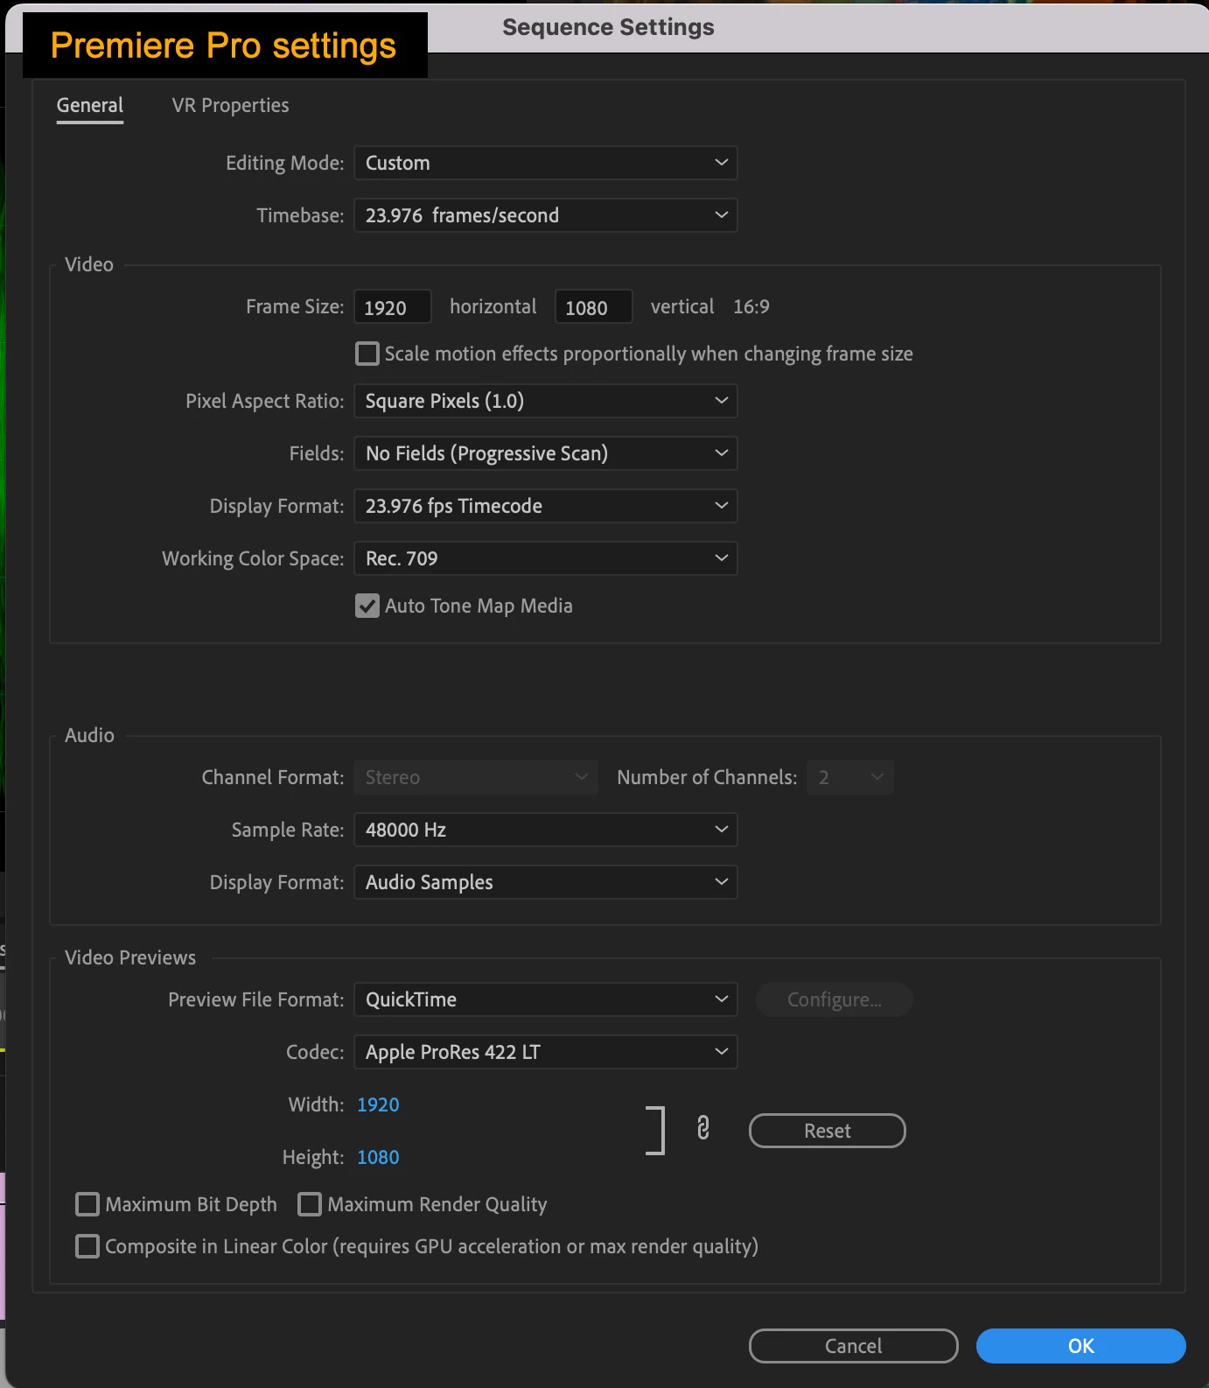This screenshot has height=1388, width=1209.
Task: Open the Codec dropdown
Action: 546,1052
